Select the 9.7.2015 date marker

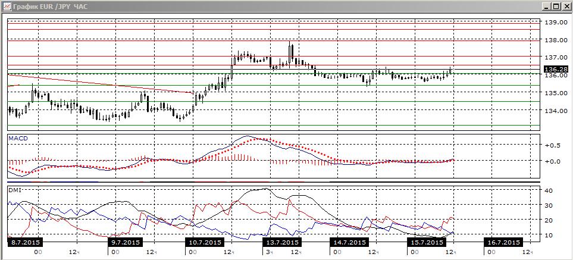click(126, 242)
